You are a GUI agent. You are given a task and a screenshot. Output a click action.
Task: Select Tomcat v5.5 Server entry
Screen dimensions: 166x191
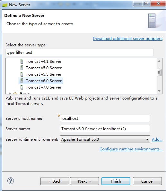click(44, 74)
